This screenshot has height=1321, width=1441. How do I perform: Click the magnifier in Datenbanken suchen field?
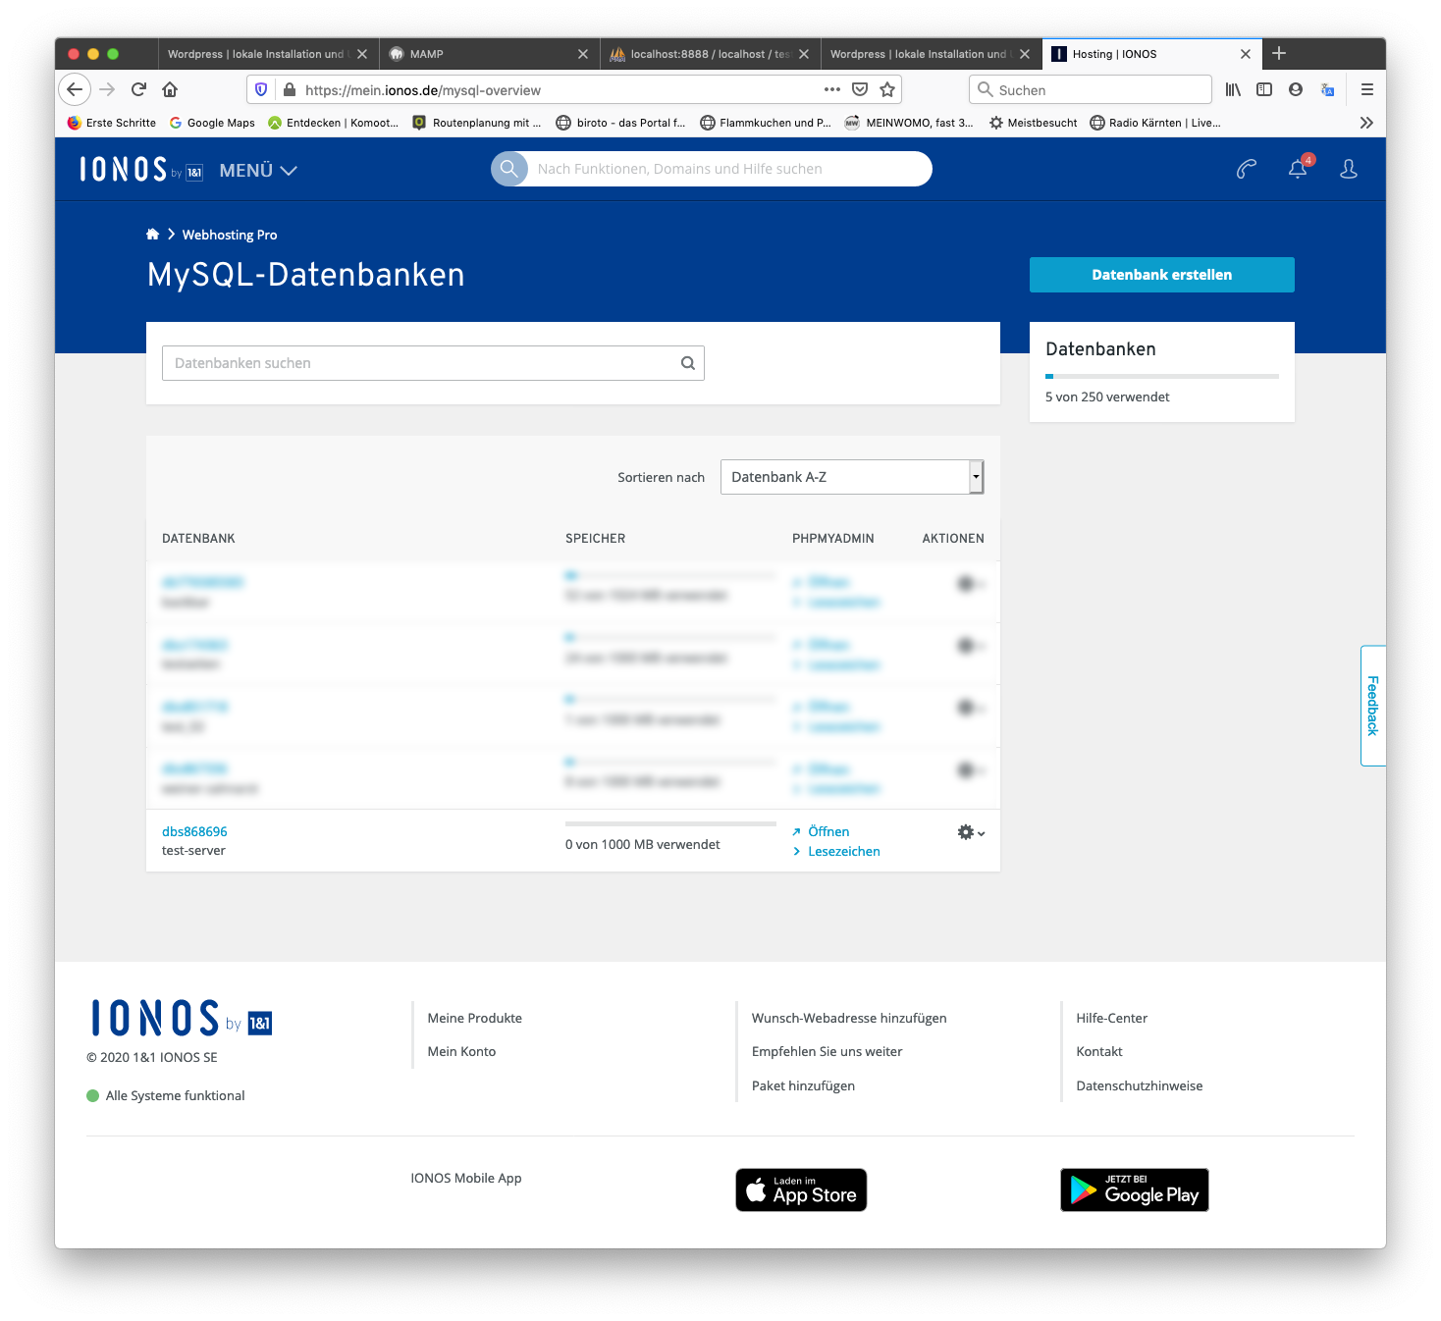click(x=688, y=363)
